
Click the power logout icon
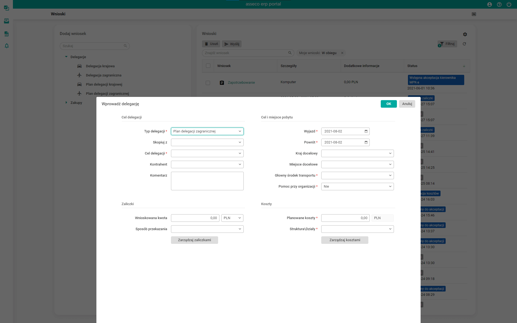click(509, 4)
